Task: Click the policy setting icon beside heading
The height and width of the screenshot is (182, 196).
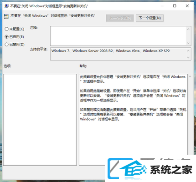Action: (6, 16)
